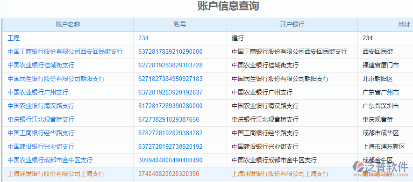Viewport: 413px width, 182px height.
Task: Select bank cell 中国工商银行经华路支行
Action: click(292, 133)
